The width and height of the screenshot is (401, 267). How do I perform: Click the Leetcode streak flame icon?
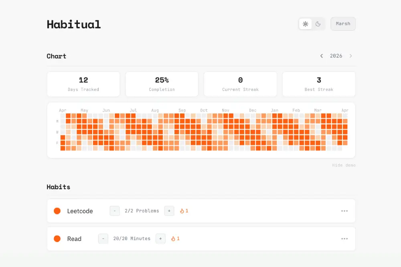tap(182, 211)
